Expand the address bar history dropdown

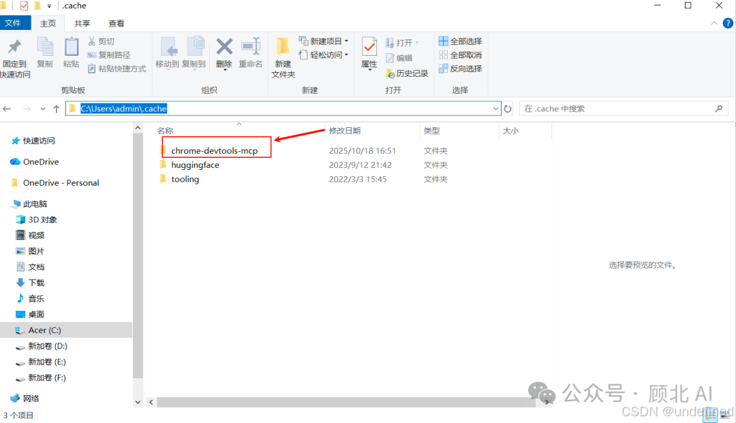[x=495, y=109]
